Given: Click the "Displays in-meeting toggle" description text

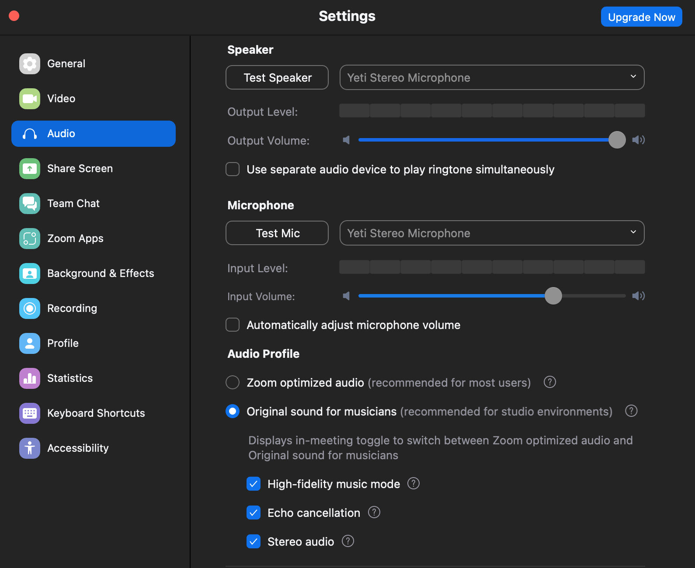Looking at the screenshot, I should point(441,448).
